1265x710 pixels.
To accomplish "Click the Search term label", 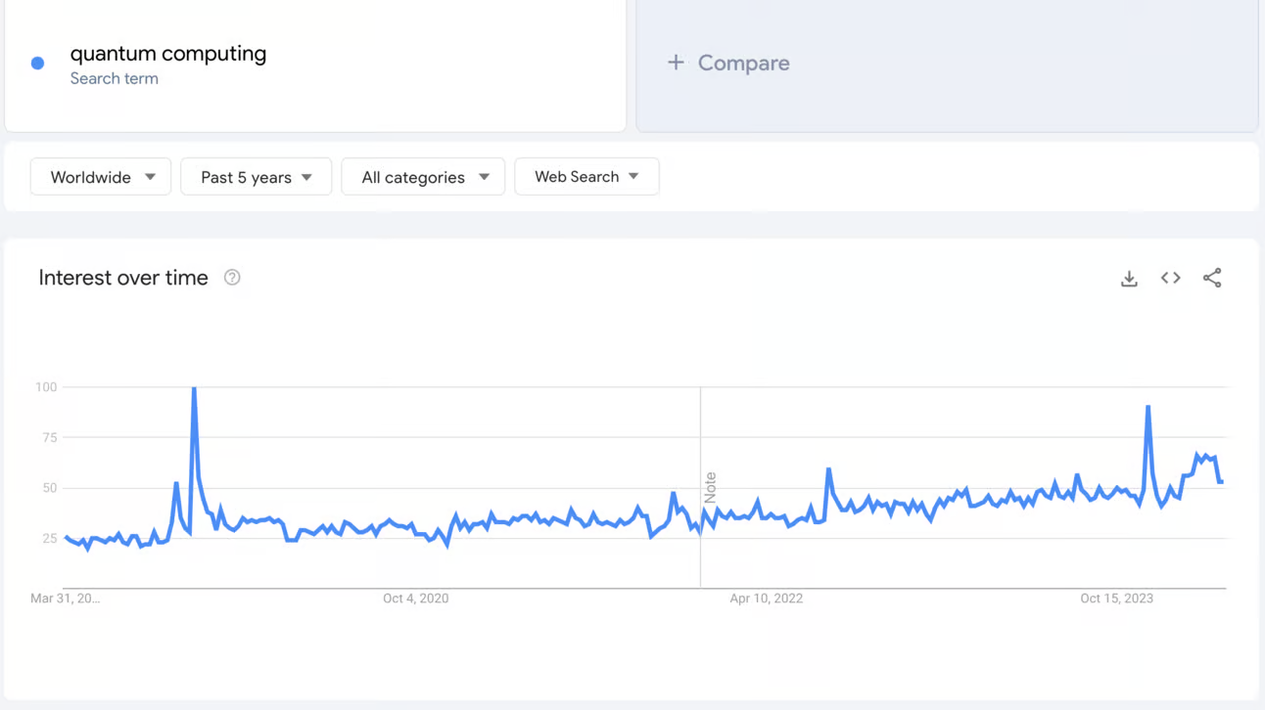I will pos(115,78).
